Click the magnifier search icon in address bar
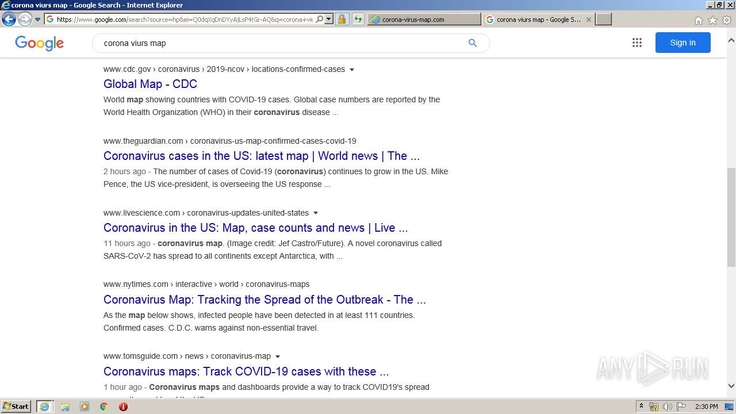 [x=320, y=19]
